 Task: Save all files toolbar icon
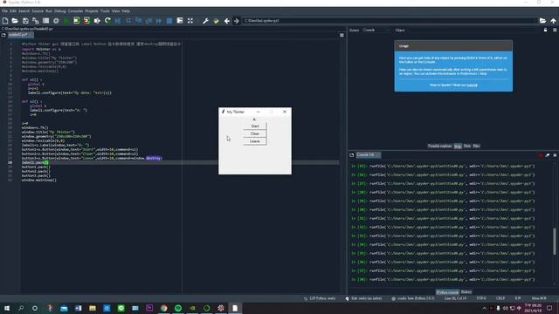[36, 21]
